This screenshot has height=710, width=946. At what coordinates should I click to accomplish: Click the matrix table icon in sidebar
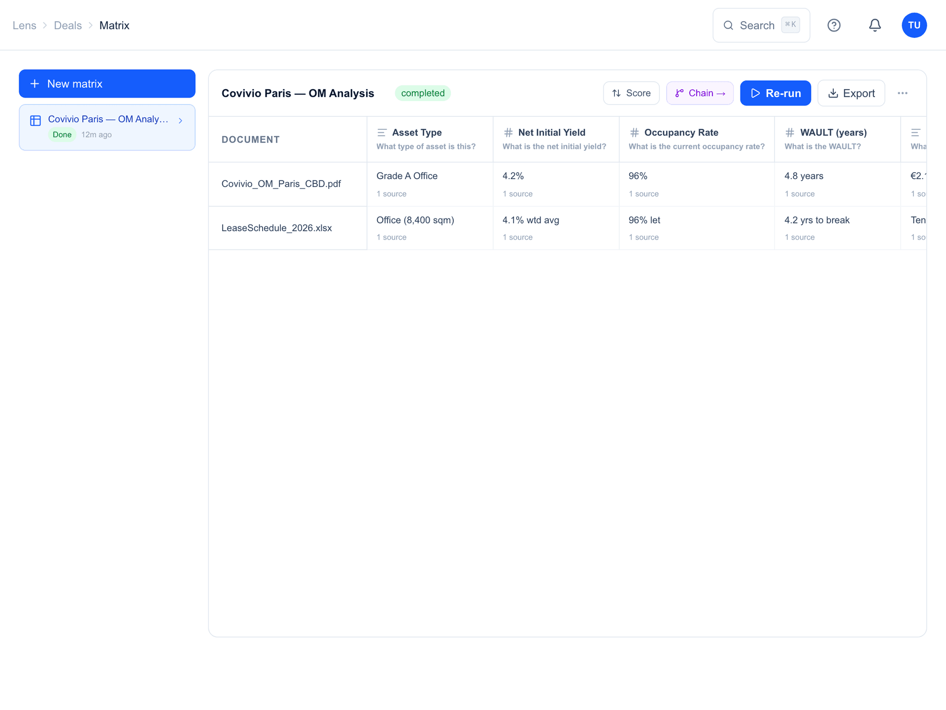click(x=35, y=120)
